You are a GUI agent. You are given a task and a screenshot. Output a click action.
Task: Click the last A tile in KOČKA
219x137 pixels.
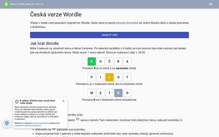(x=127, y=61)
